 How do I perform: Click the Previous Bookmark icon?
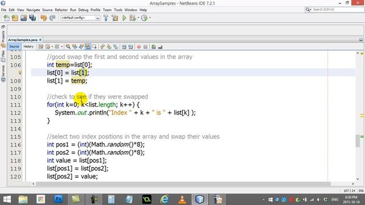tap(103, 47)
